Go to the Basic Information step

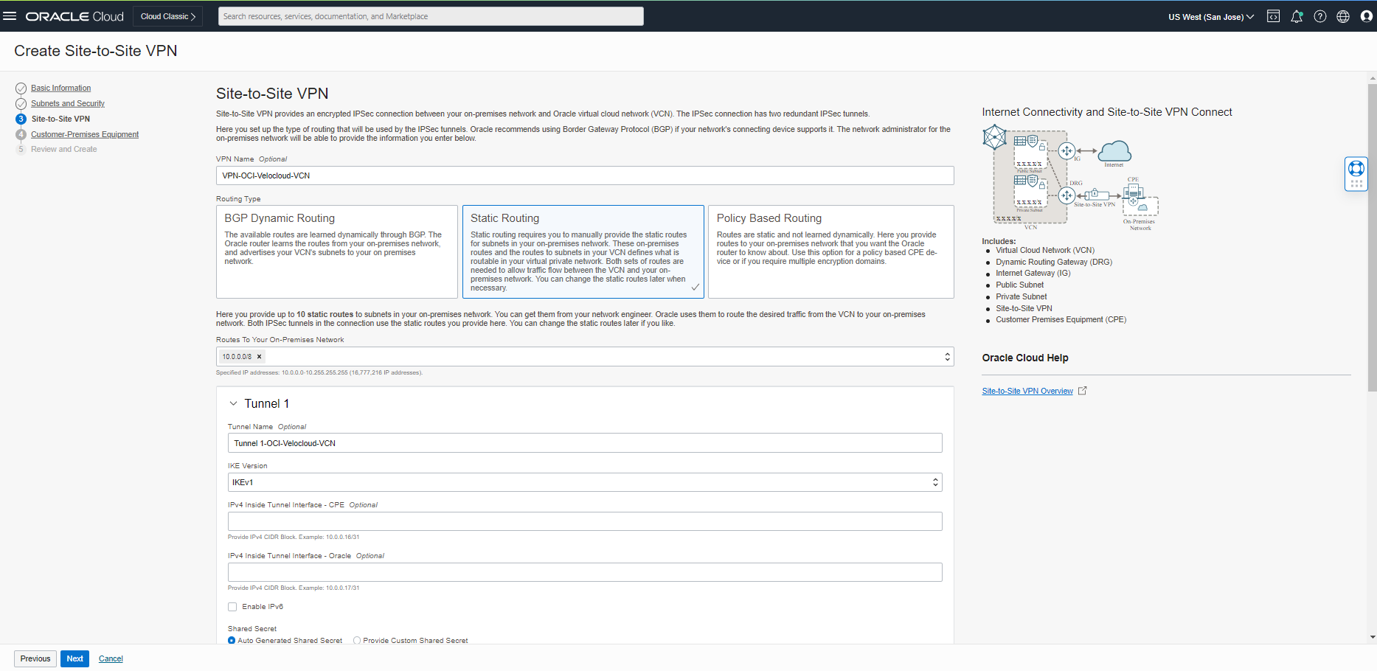click(x=60, y=88)
